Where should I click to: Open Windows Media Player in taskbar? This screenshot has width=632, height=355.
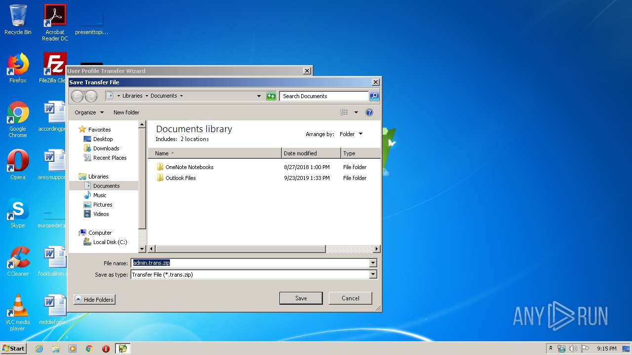(73, 349)
